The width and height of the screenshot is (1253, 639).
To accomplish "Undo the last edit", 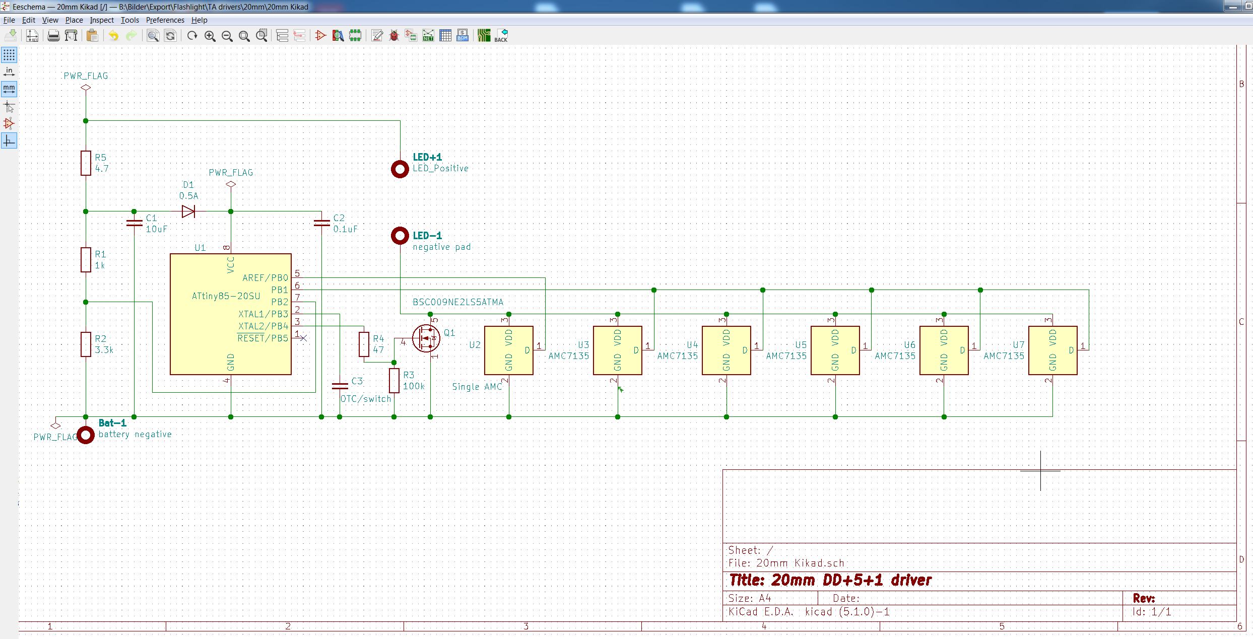I will (114, 35).
